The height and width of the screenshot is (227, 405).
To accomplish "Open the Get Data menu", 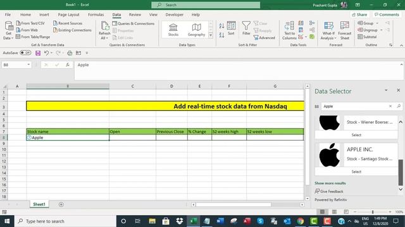I will (8, 30).
